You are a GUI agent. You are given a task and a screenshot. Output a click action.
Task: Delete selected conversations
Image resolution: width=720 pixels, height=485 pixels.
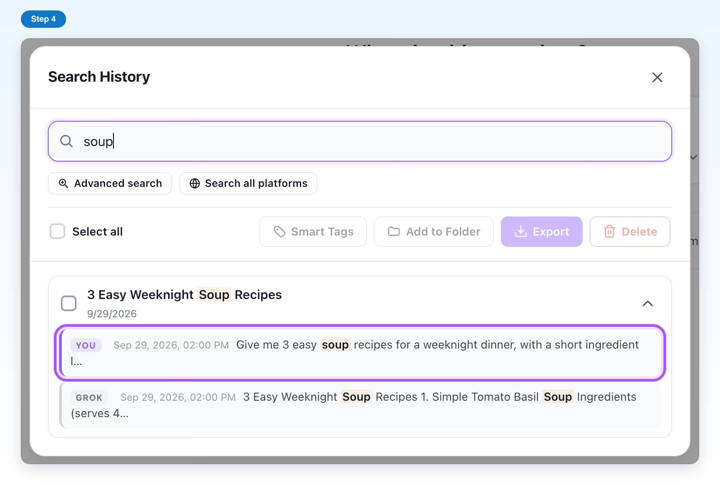point(630,232)
